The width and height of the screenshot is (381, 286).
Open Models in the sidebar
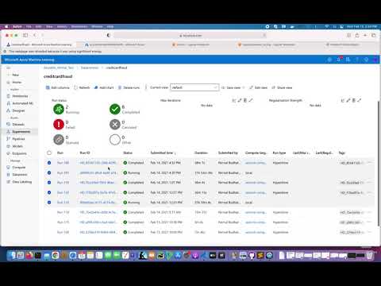point(15,146)
